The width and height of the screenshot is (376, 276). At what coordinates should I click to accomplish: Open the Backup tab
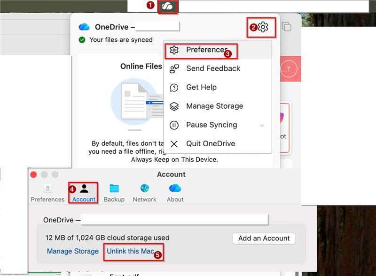point(114,193)
